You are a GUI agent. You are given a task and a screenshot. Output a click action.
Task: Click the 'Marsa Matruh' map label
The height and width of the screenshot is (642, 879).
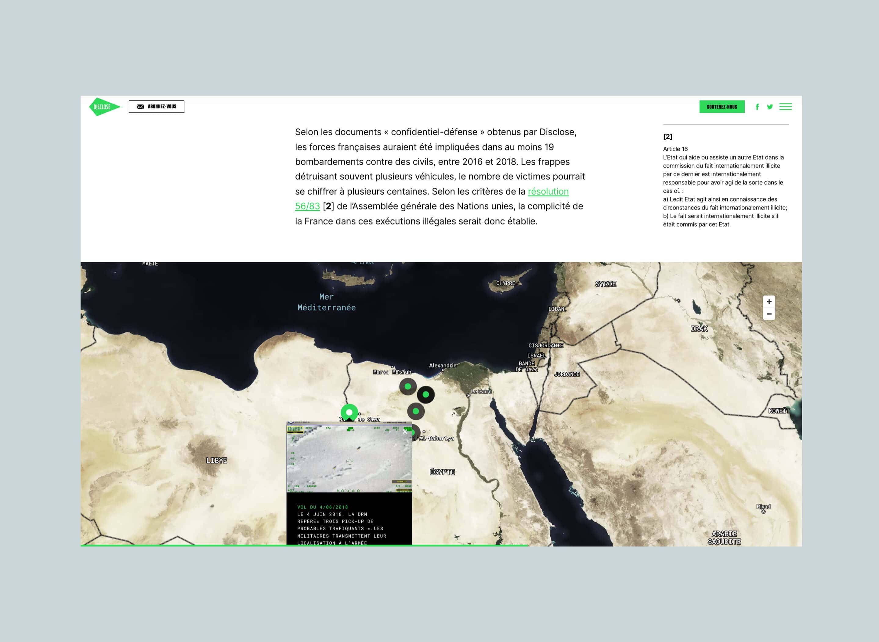click(392, 372)
